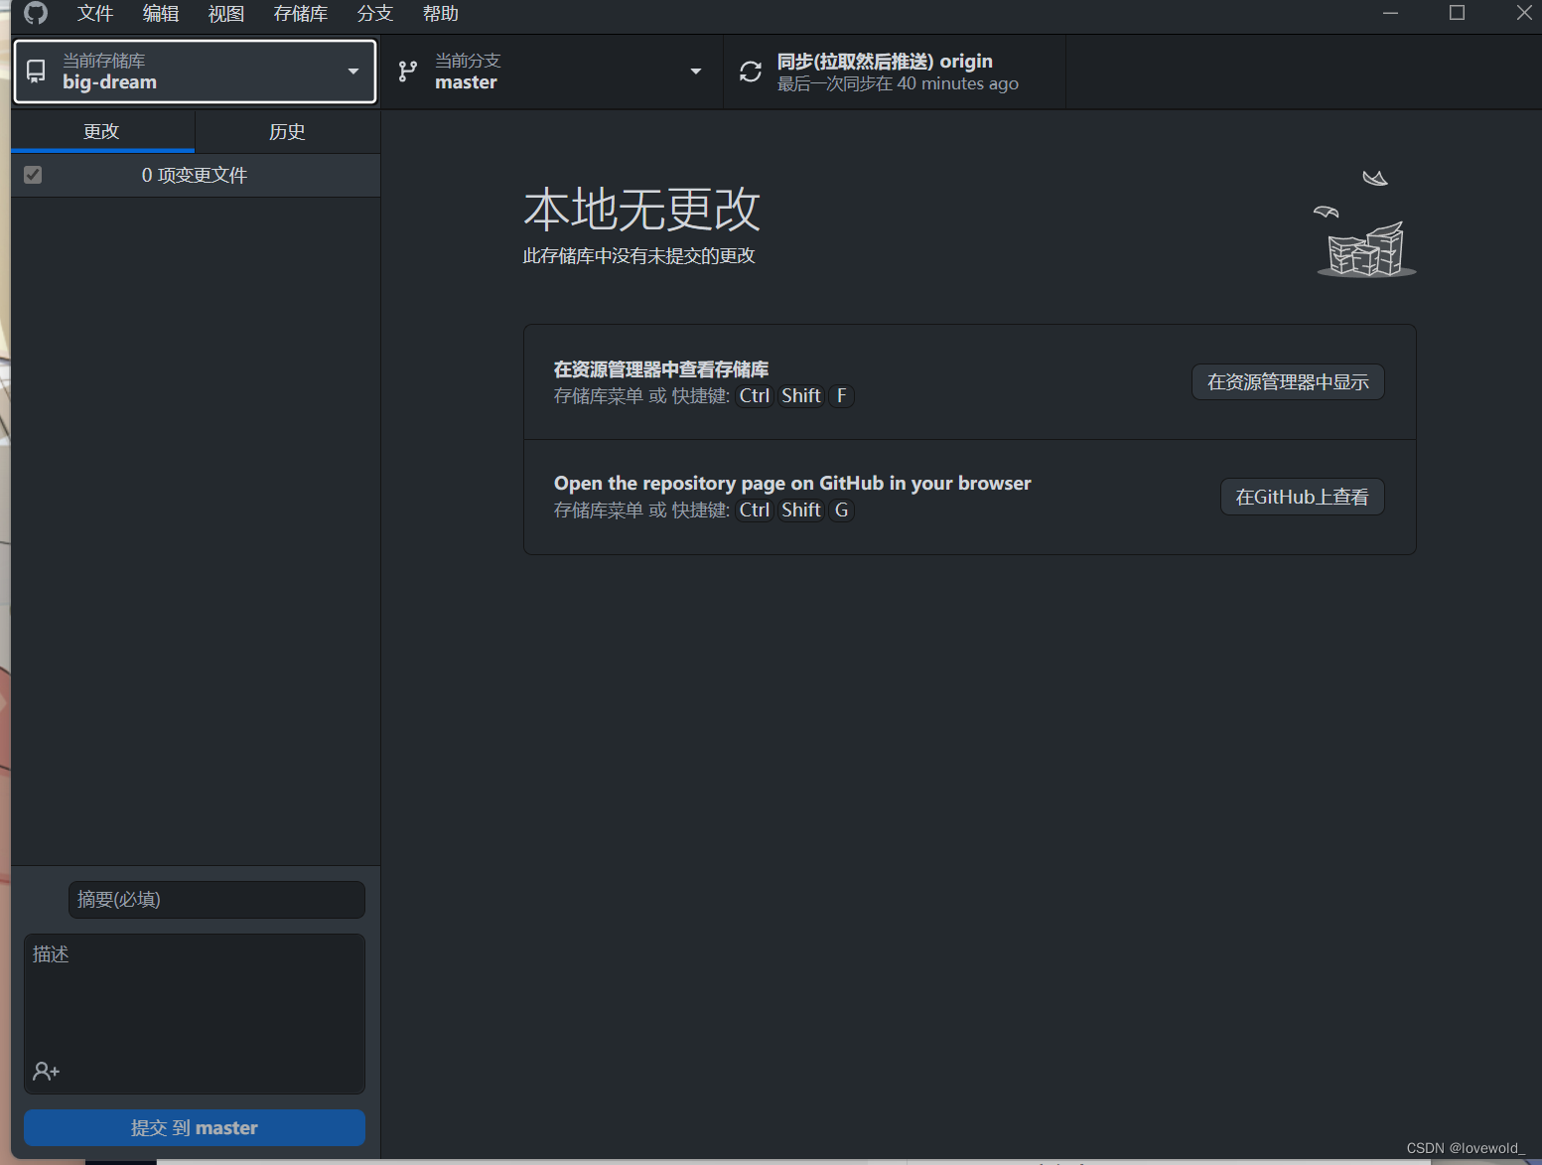Screen dimensions: 1542x1165
Task: Click 提交 到 master commit button
Action: 195,1128
